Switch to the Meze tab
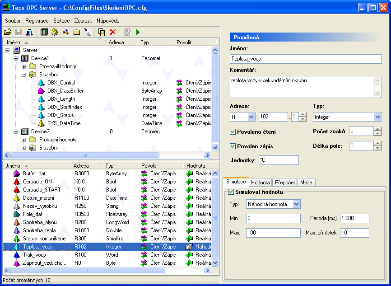Image resolution: width=391 pixels, height=286 pixels. point(306,183)
